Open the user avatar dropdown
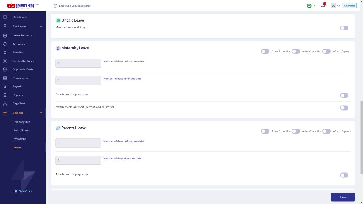 (311, 6)
